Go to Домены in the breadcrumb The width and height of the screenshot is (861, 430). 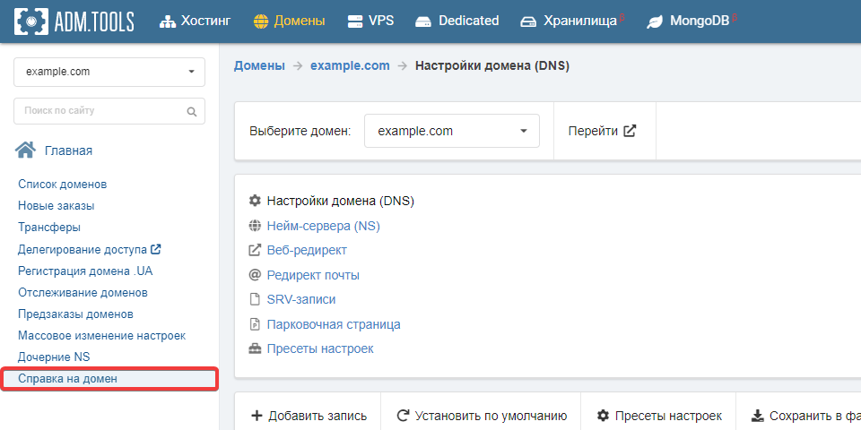(259, 65)
